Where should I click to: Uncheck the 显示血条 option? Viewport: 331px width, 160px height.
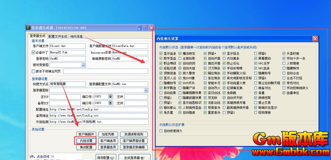[161, 54]
